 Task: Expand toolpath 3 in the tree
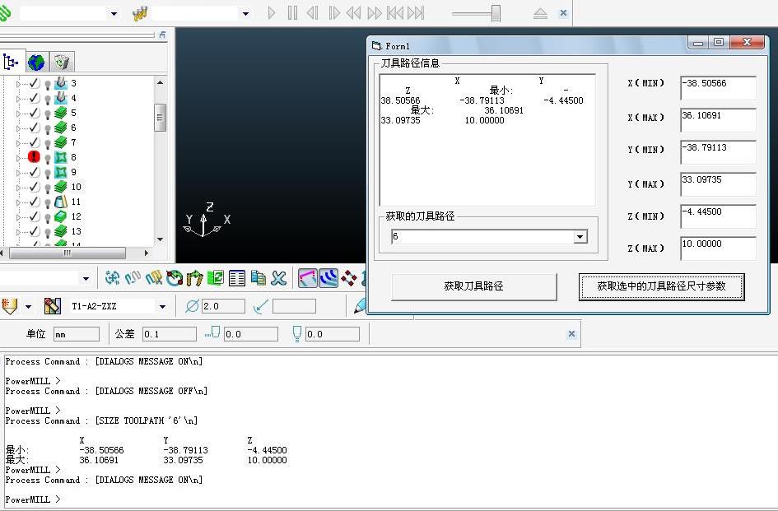[18, 84]
